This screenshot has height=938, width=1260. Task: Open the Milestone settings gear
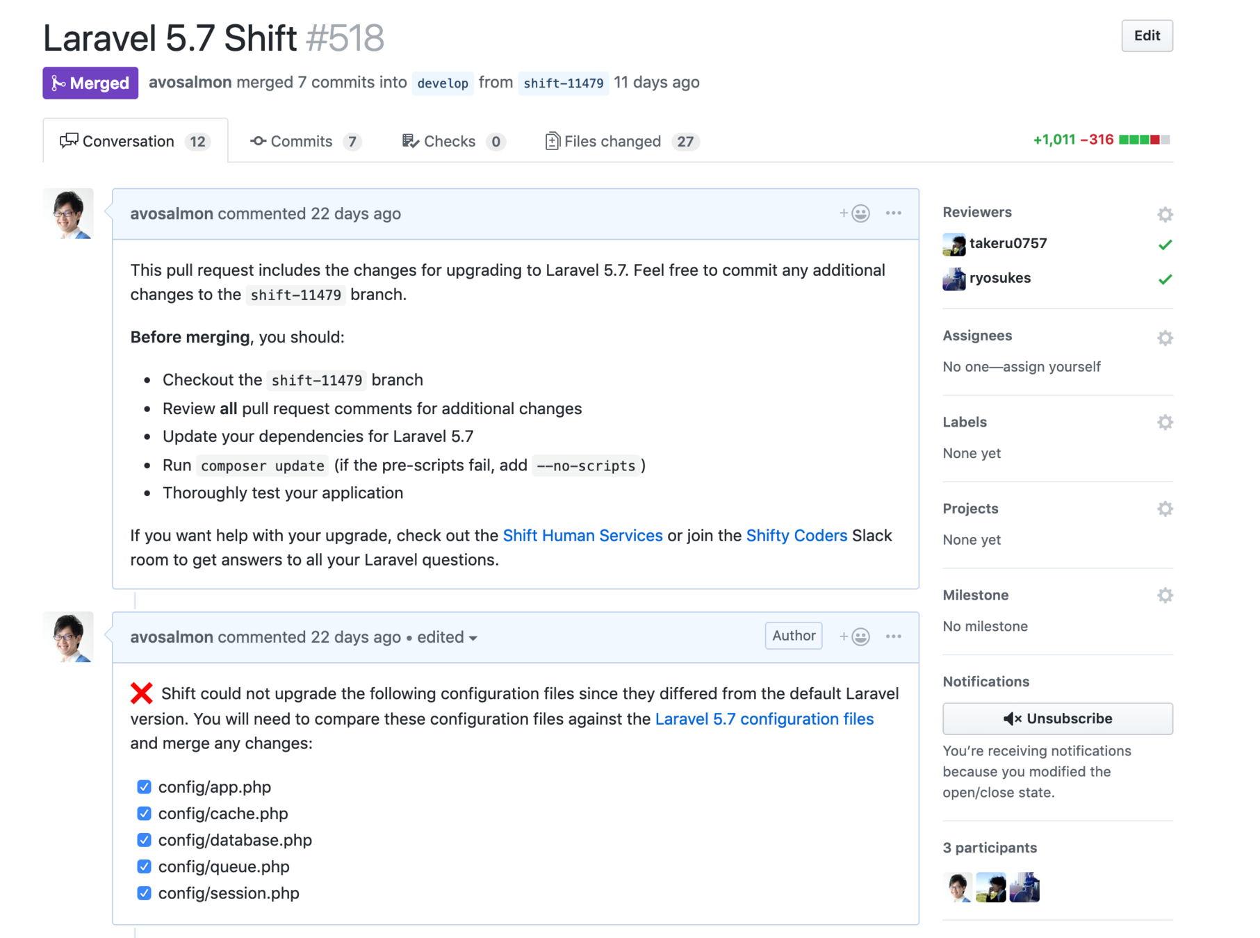1165,595
